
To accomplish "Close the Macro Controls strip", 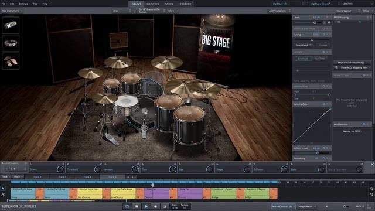I will (x=372, y=164).
